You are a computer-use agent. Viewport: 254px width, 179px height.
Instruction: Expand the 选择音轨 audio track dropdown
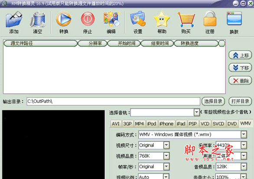[x=196, y=112]
